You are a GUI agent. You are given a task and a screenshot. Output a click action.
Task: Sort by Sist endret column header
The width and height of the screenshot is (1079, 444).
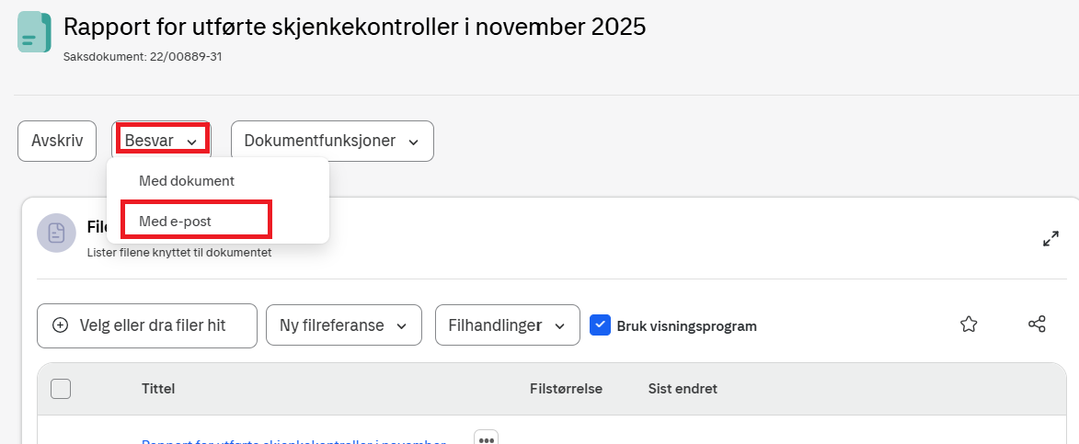pyautogui.click(x=683, y=389)
